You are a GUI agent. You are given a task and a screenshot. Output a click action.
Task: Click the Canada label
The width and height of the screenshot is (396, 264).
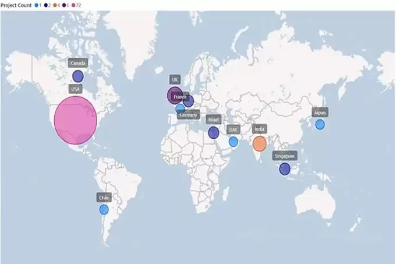(78, 63)
